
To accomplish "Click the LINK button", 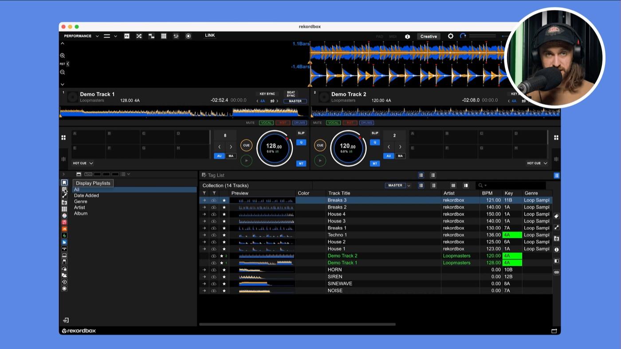I will click(x=210, y=35).
